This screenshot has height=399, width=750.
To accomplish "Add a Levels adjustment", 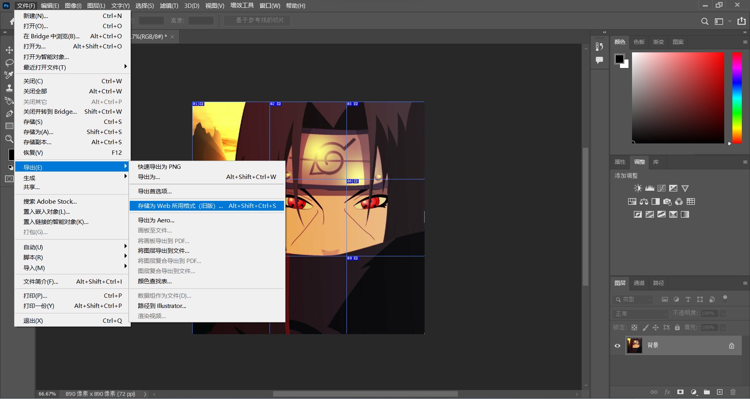I will pyautogui.click(x=650, y=188).
